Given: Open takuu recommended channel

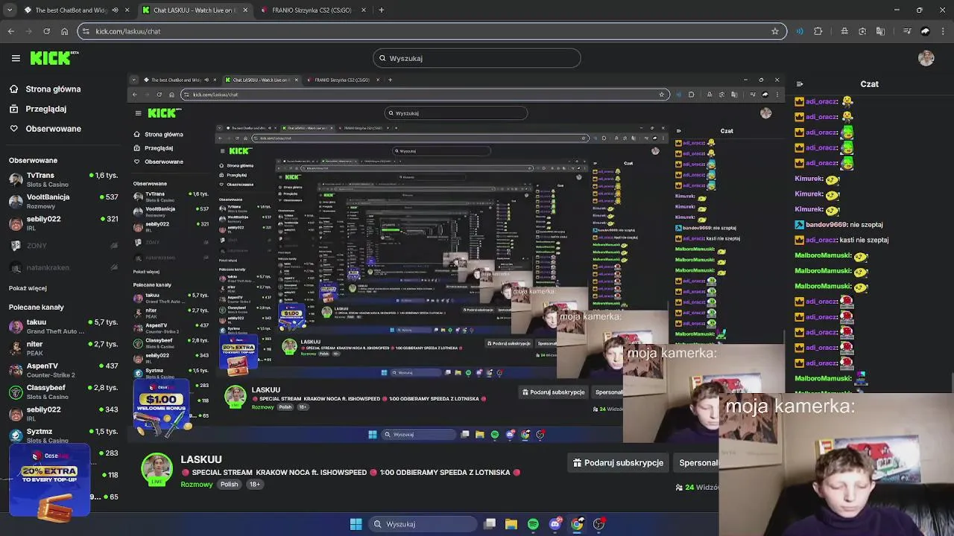Looking at the screenshot, I should (x=63, y=326).
